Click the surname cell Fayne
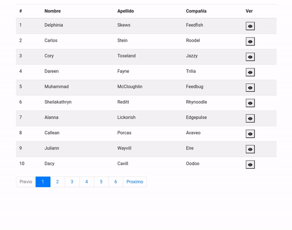This screenshot has height=230, width=292. pyautogui.click(x=123, y=71)
